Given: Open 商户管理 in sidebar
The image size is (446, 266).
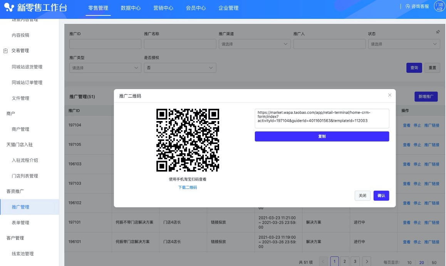Looking at the screenshot, I should click(20, 129).
